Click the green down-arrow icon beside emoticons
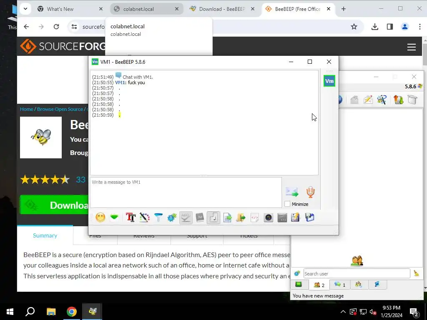The image size is (427, 320). click(x=114, y=217)
